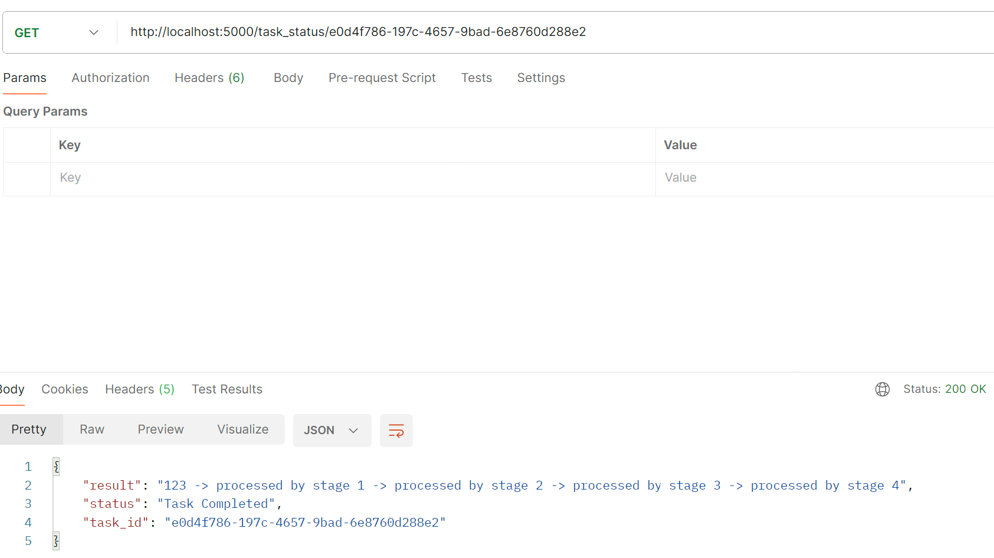Click the Query Params heading
Image resolution: width=994 pixels, height=558 pixels.
click(45, 111)
